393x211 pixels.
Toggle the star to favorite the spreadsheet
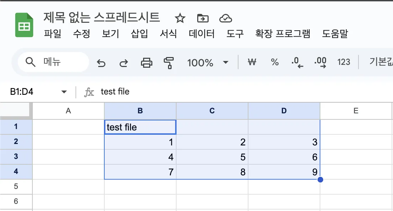180,18
